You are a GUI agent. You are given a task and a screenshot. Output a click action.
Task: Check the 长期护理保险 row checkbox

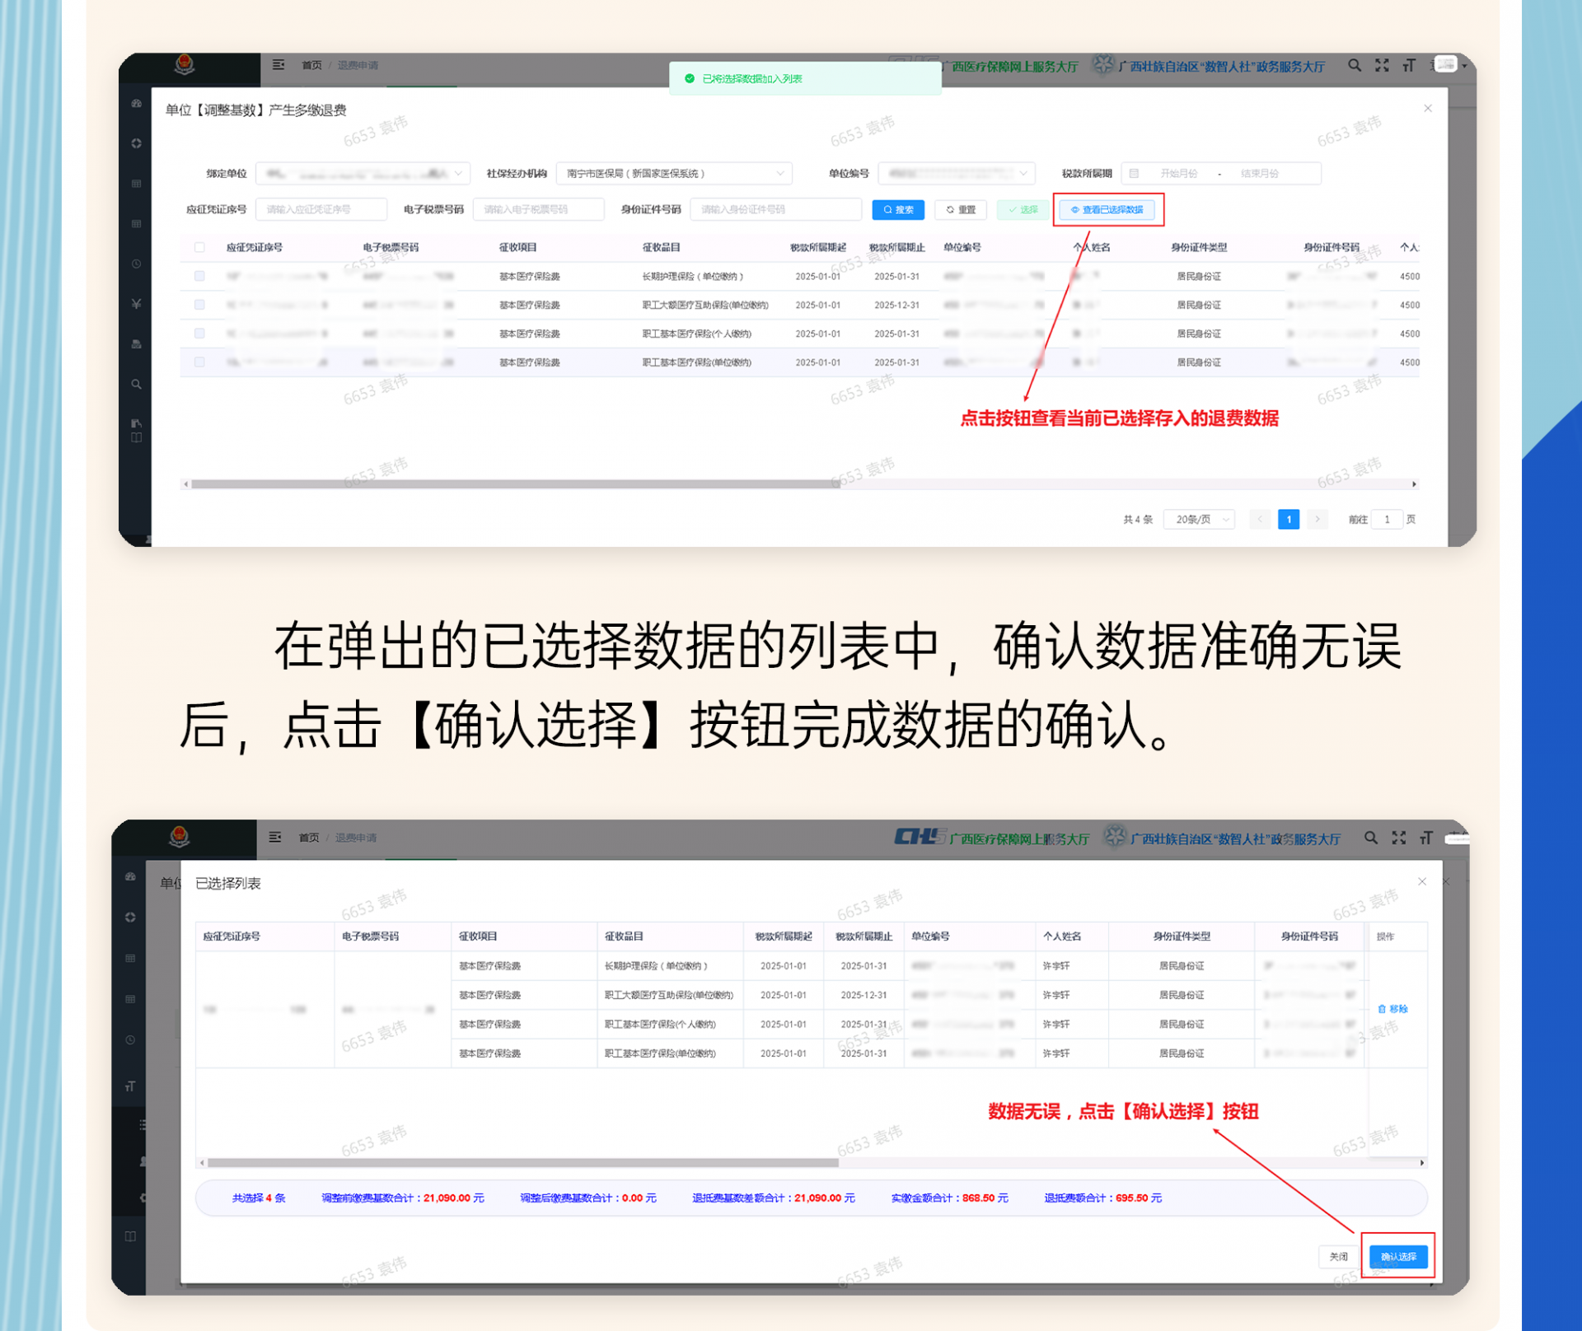199,276
